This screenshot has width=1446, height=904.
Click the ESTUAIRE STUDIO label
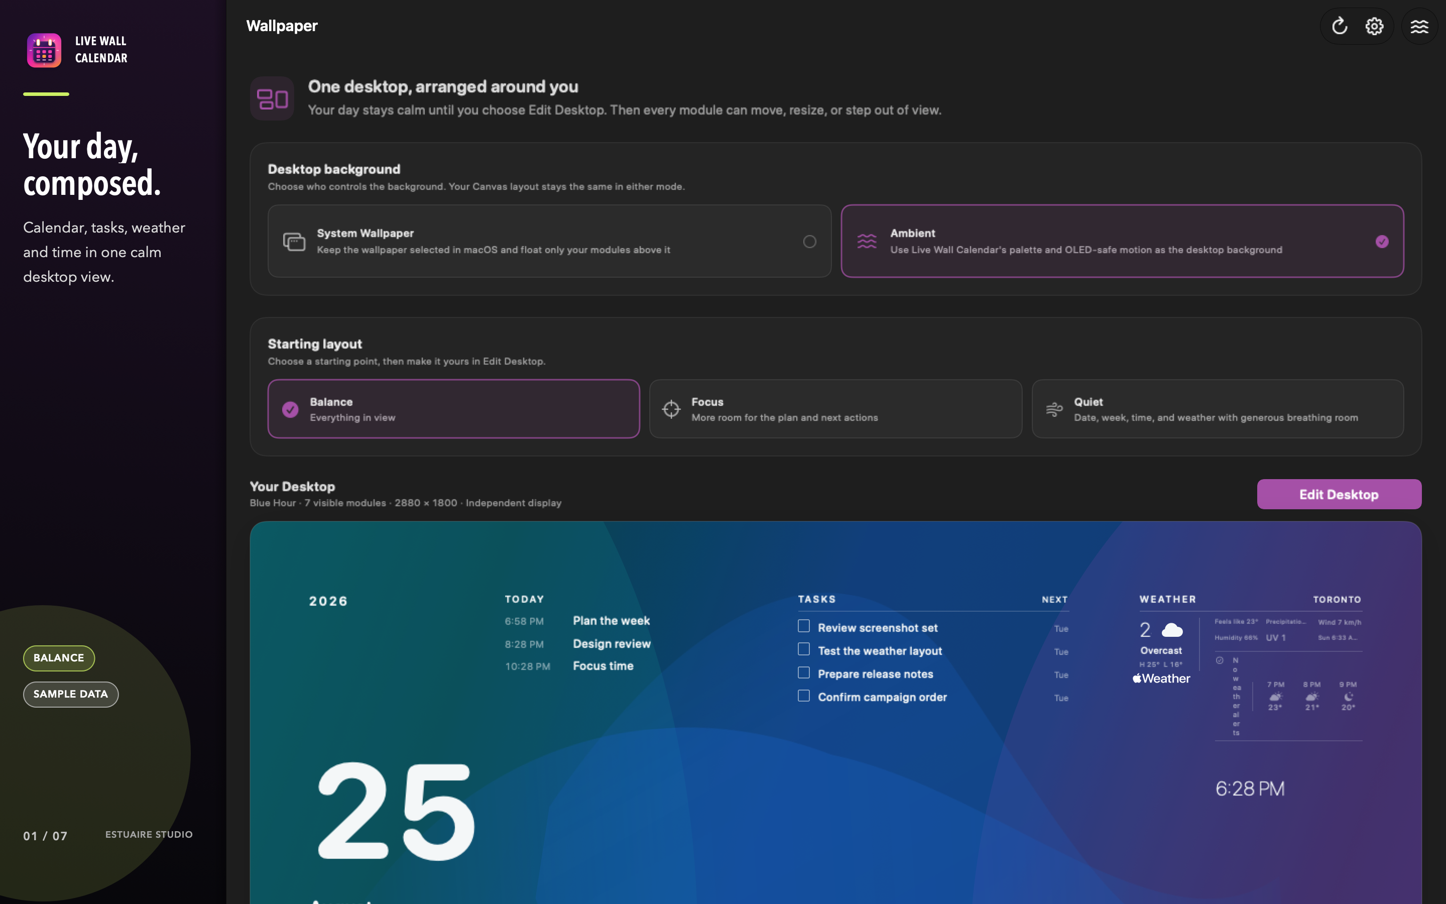coord(149,835)
